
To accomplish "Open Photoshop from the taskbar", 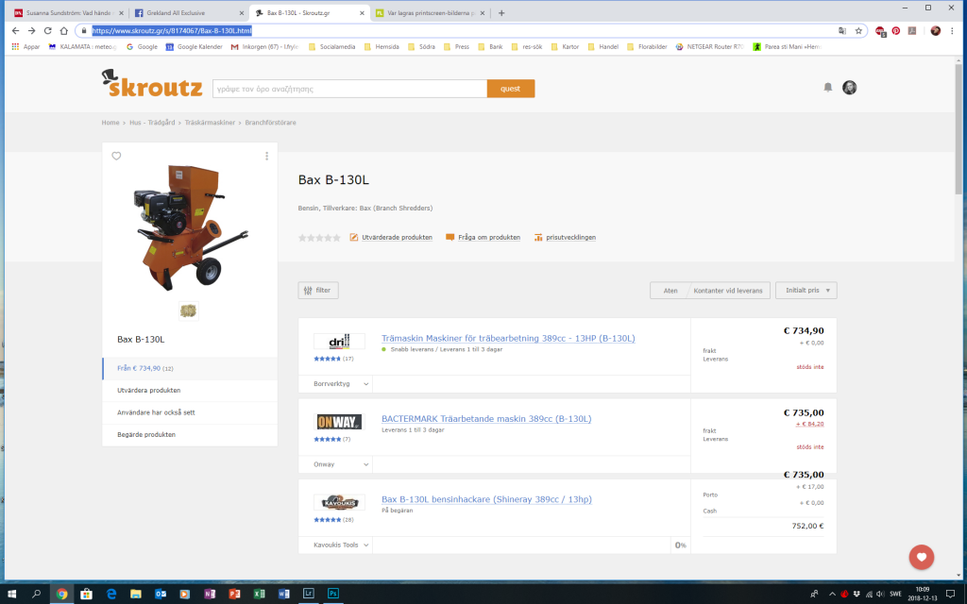I will pos(333,594).
